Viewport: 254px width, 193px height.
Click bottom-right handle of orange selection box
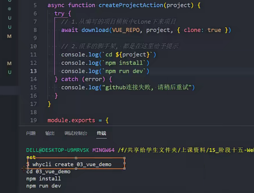click(x=125, y=169)
